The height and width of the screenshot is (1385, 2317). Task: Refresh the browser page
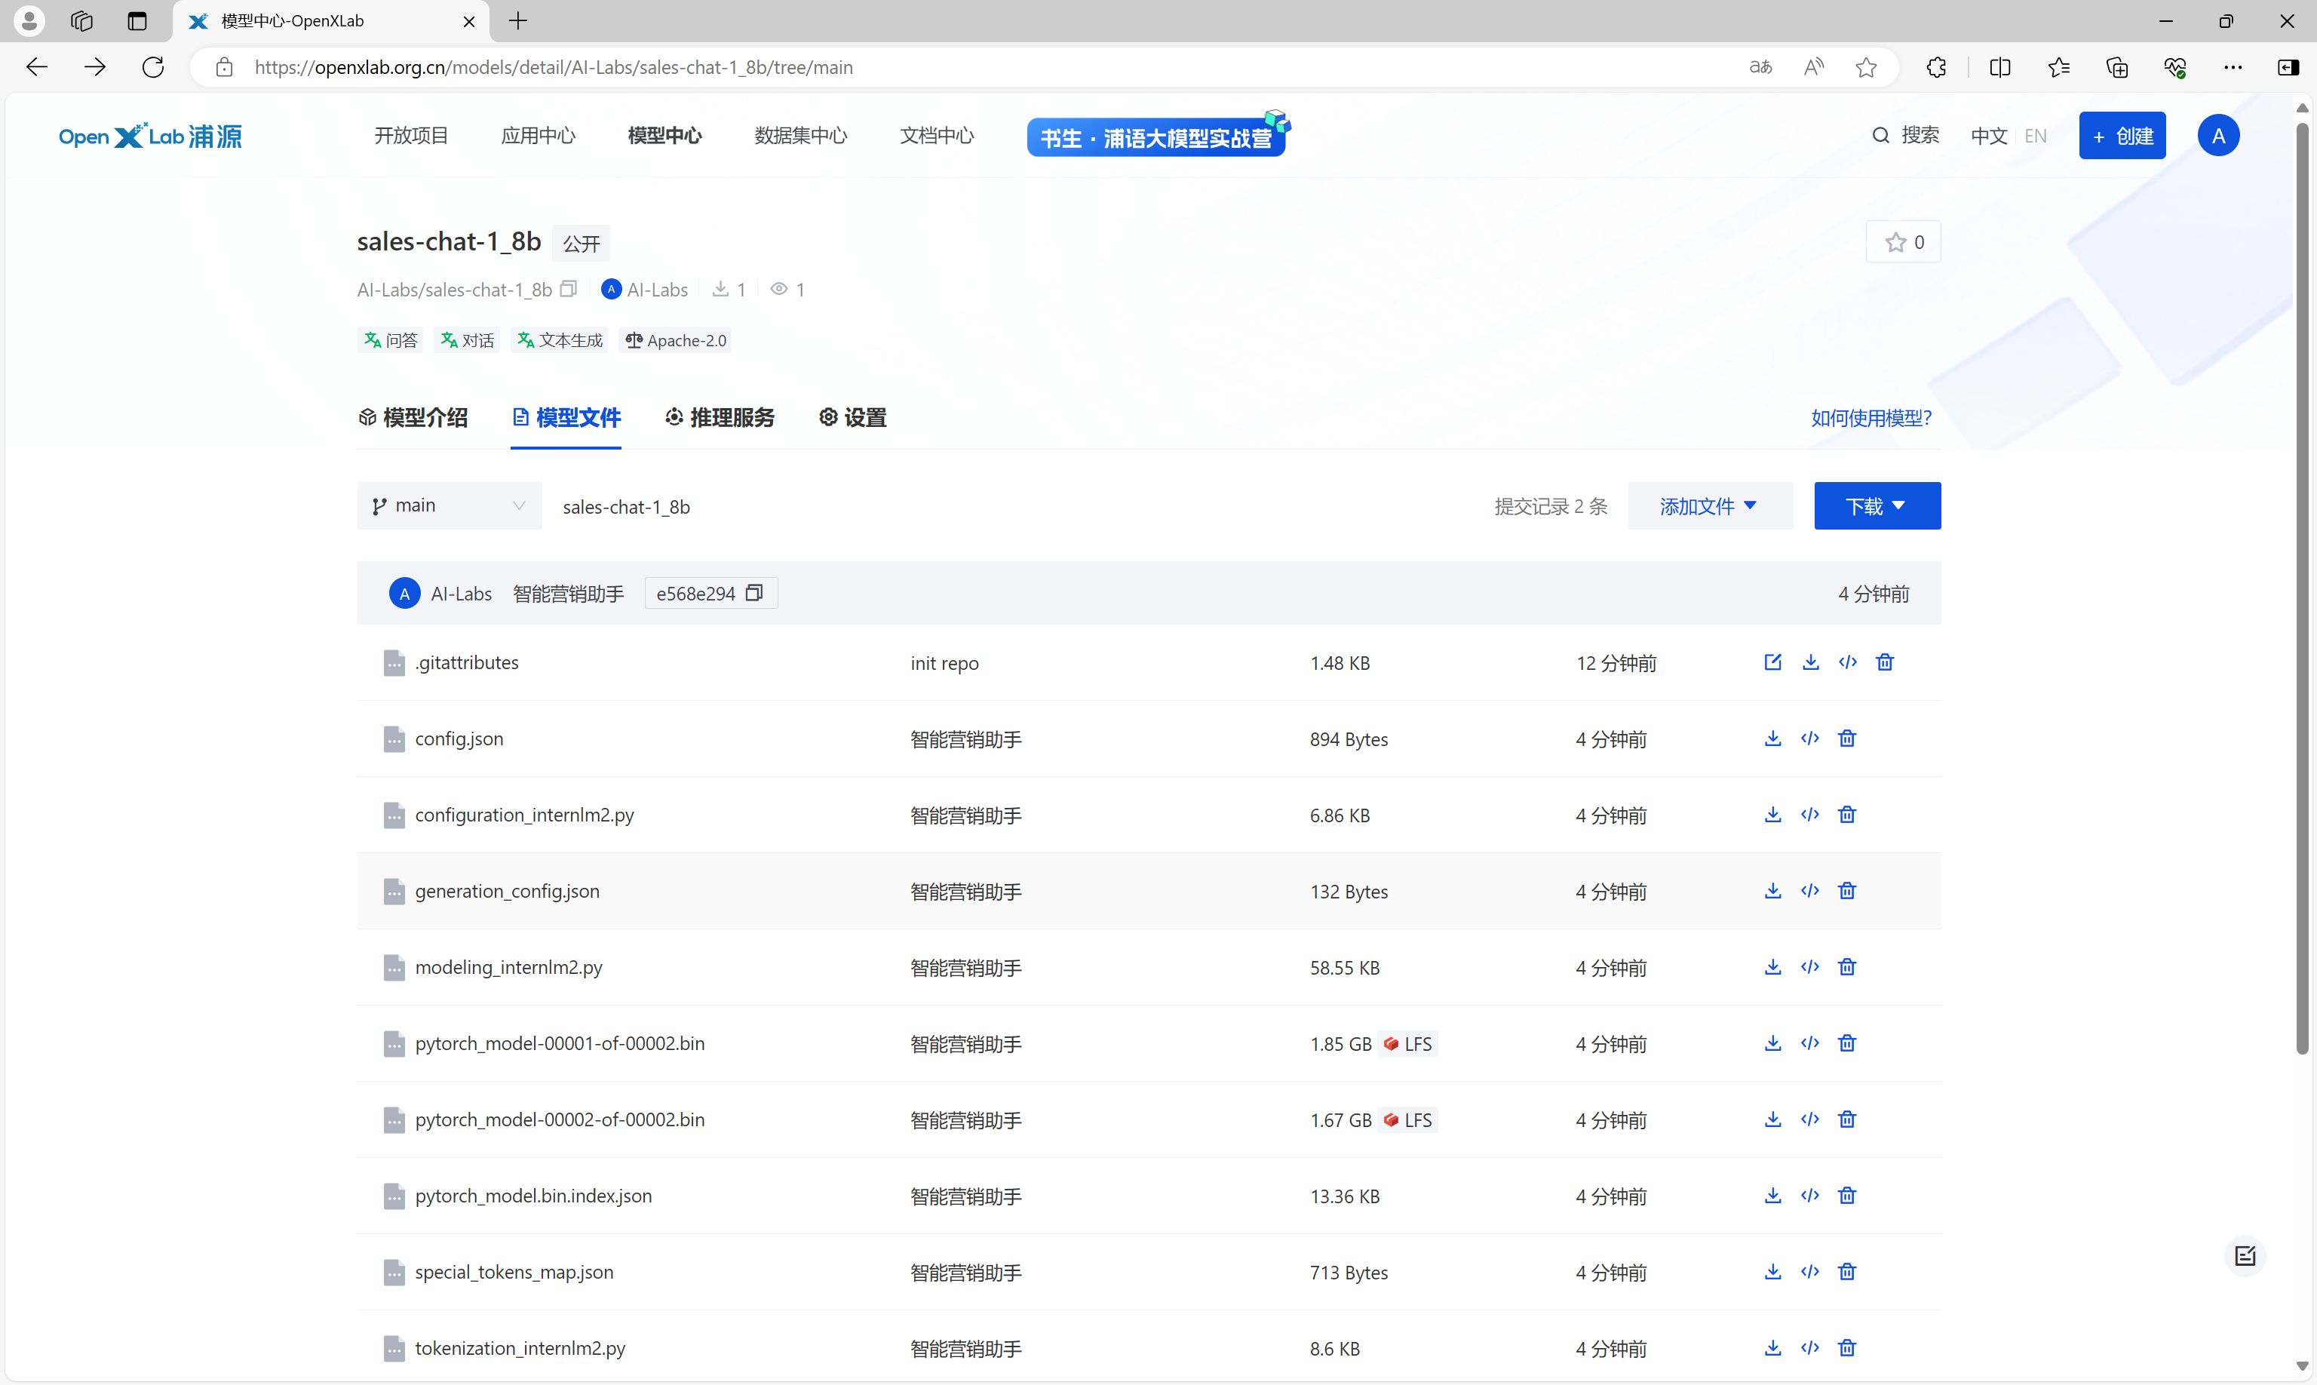tap(153, 67)
